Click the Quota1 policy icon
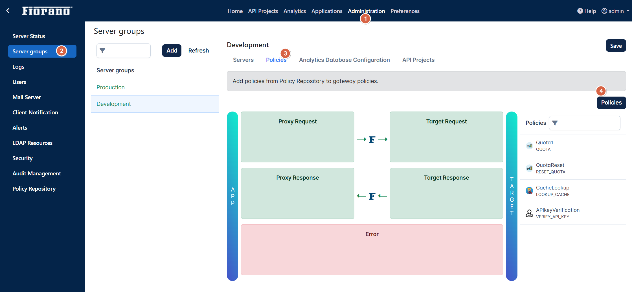This screenshot has width=632, height=292. 529,146
